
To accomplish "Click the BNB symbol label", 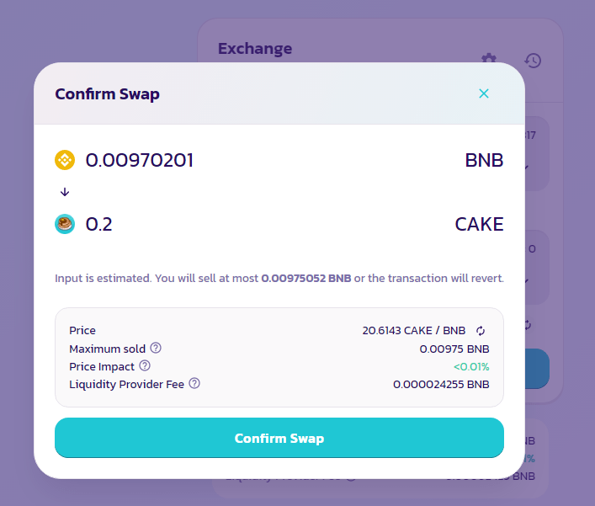I will pos(484,160).
